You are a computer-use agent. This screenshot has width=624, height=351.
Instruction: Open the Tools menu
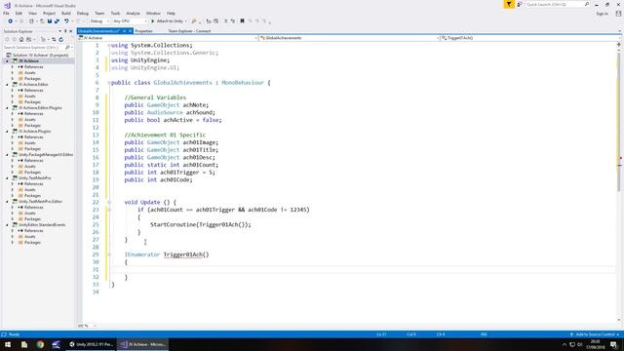click(x=115, y=13)
